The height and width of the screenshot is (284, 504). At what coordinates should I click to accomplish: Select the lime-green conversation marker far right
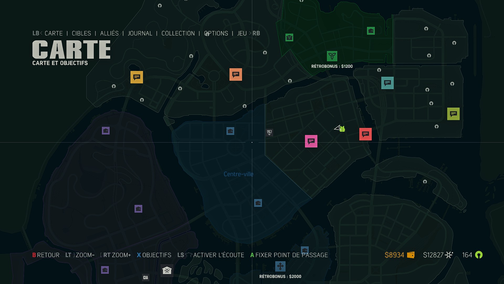tap(453, 114)
